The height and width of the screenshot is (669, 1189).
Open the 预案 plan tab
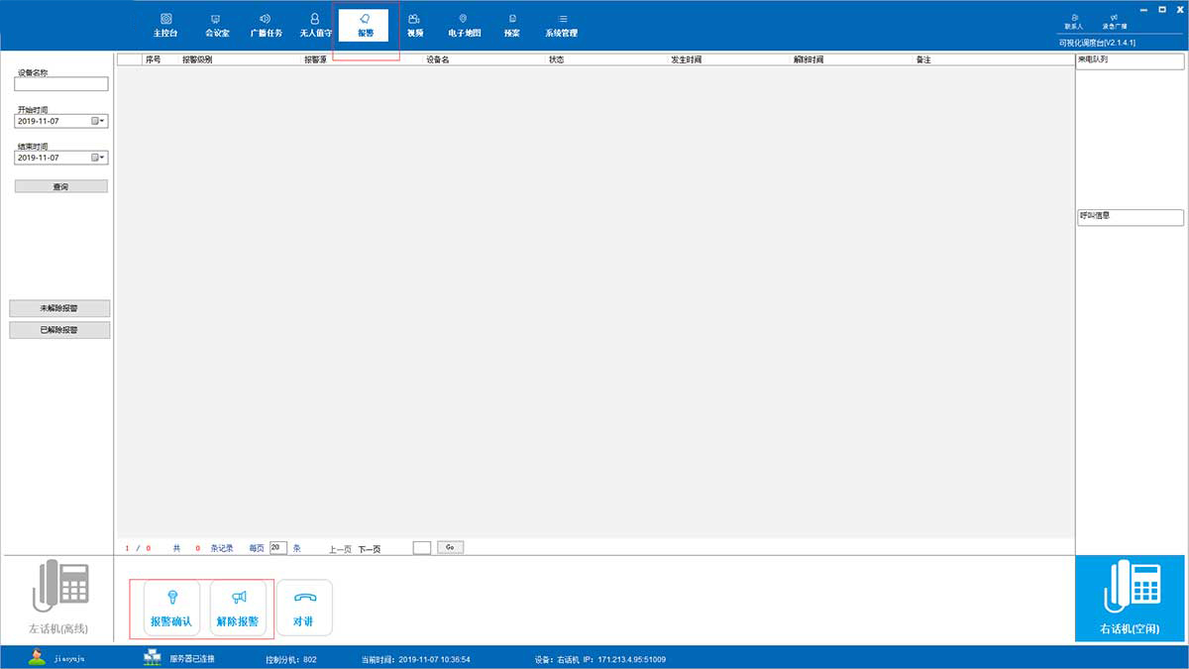point(511,25)
